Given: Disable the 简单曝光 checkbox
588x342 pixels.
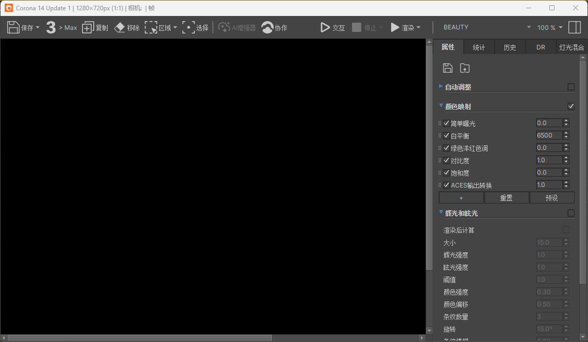Looking at the screenshot, I should pyautogui.click(x=446, y=123).
